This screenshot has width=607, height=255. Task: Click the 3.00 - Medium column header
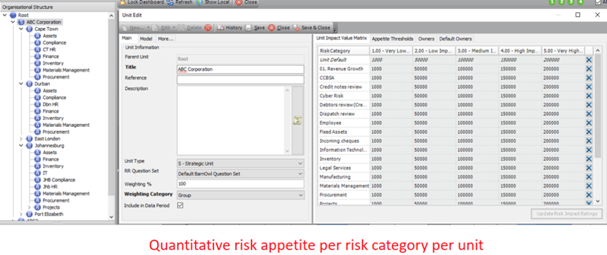point(477,50)
